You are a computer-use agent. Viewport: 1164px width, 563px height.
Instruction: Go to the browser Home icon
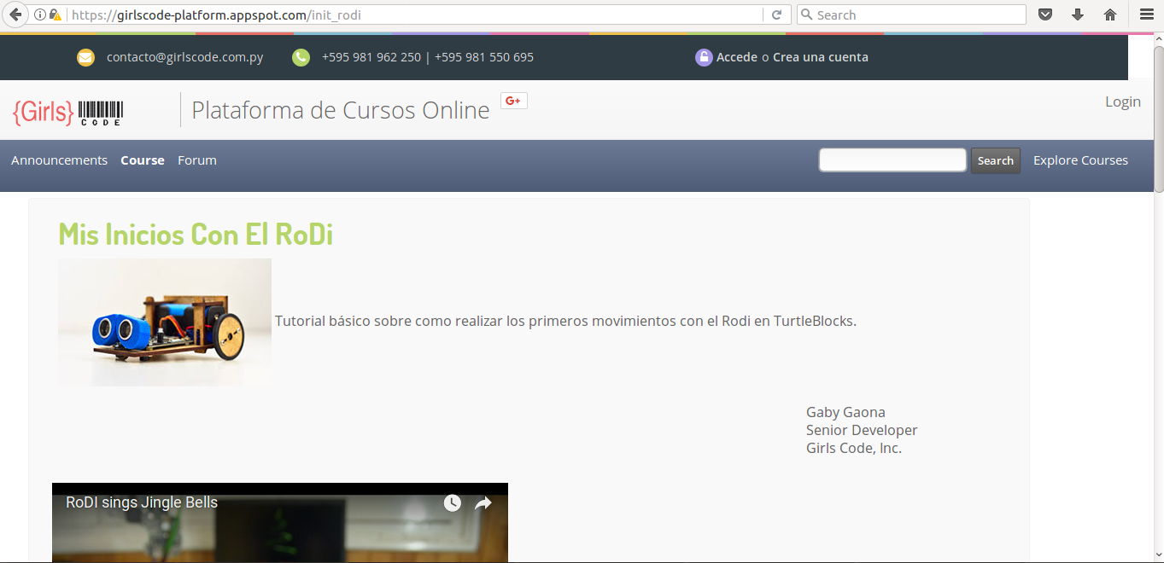pos(1110,15)
